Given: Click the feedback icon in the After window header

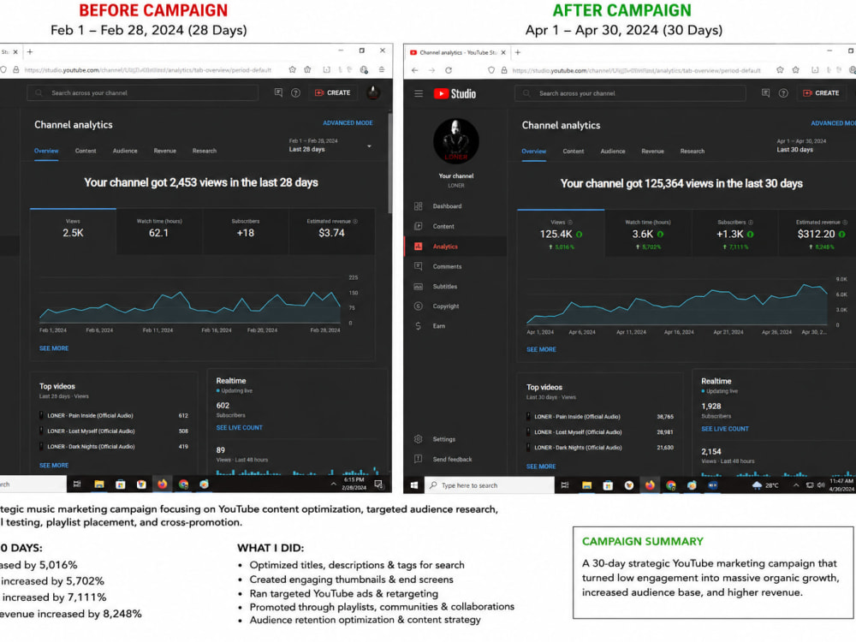Looking at the screenshot, I should (x=765, y=93).
